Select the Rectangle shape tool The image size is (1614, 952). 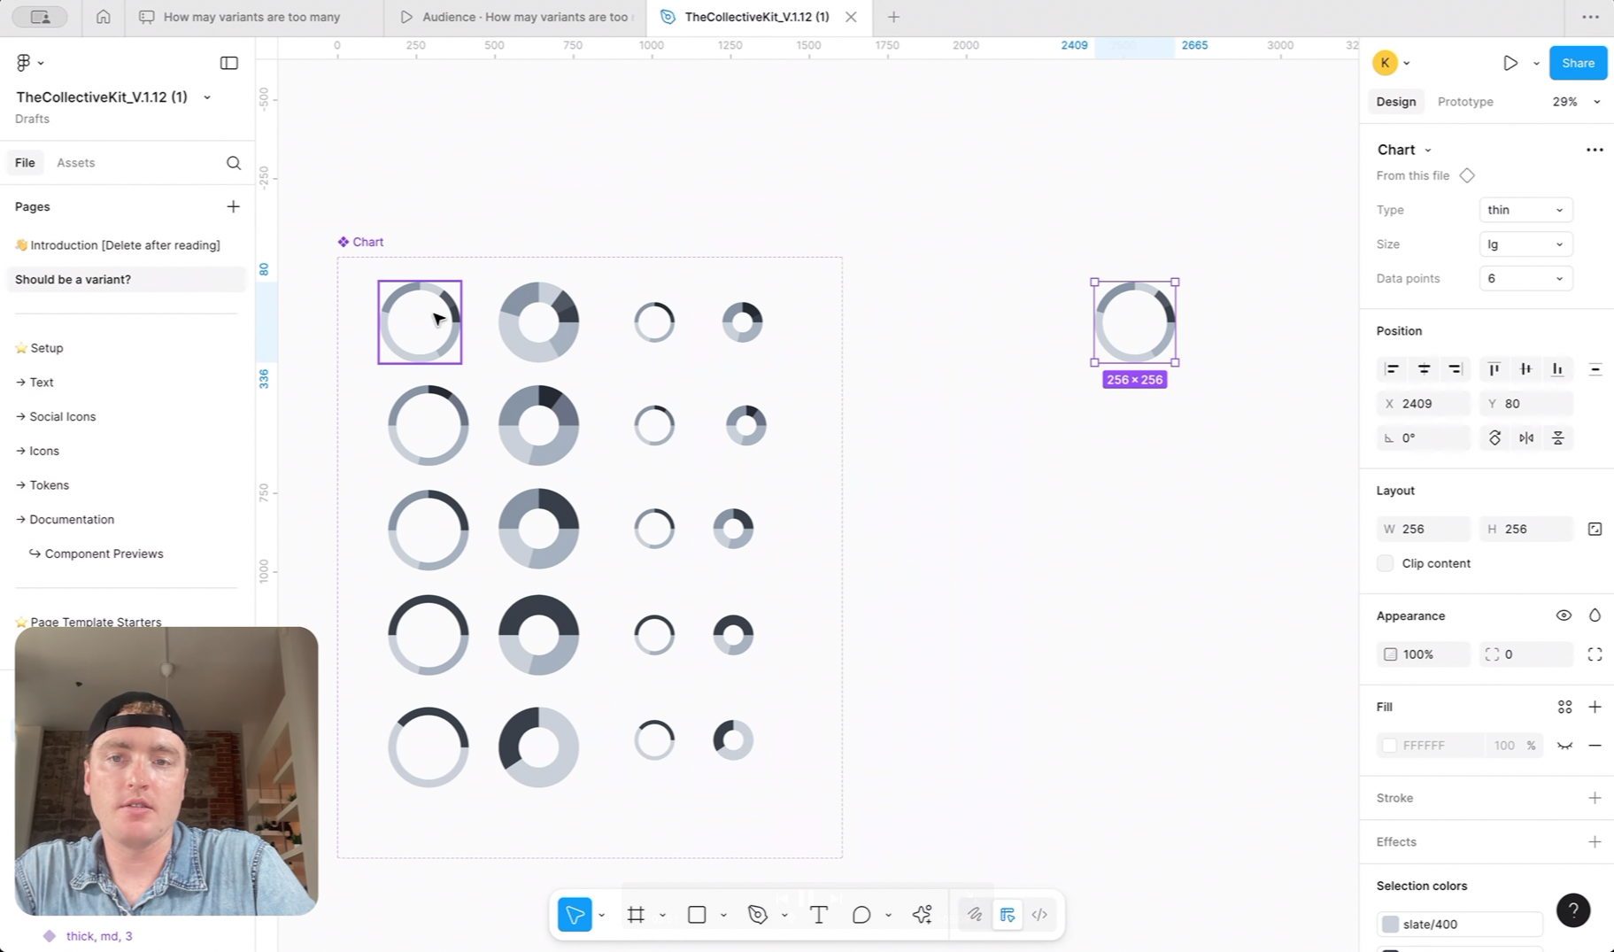coord(697,915)
